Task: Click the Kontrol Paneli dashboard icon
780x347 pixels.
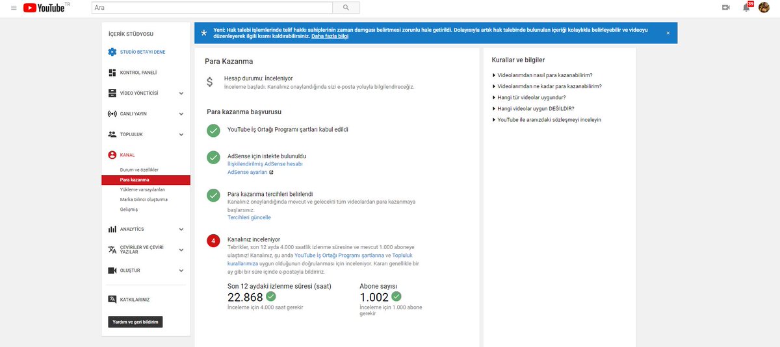Action: click(x=112, y=72)
